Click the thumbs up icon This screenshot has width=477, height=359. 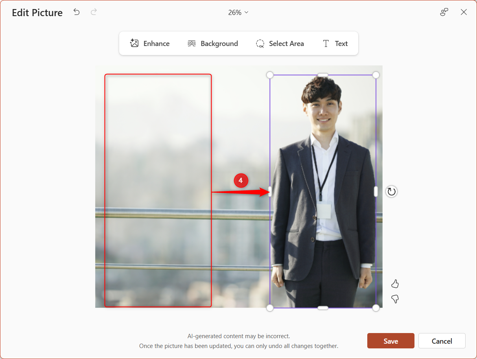pyautogui.click(x=395, y=284)
